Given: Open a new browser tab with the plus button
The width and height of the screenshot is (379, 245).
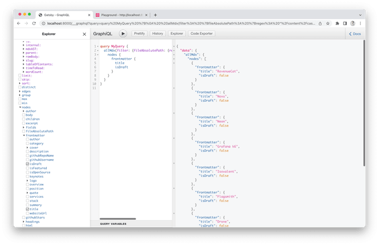Looking at the screenshot, I should pyautogui.click(x=155, y=15).
